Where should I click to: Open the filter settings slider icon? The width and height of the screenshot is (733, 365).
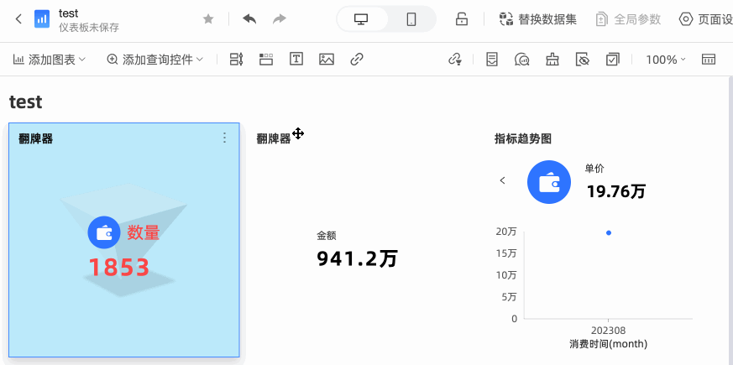click(x=236, y=60)
